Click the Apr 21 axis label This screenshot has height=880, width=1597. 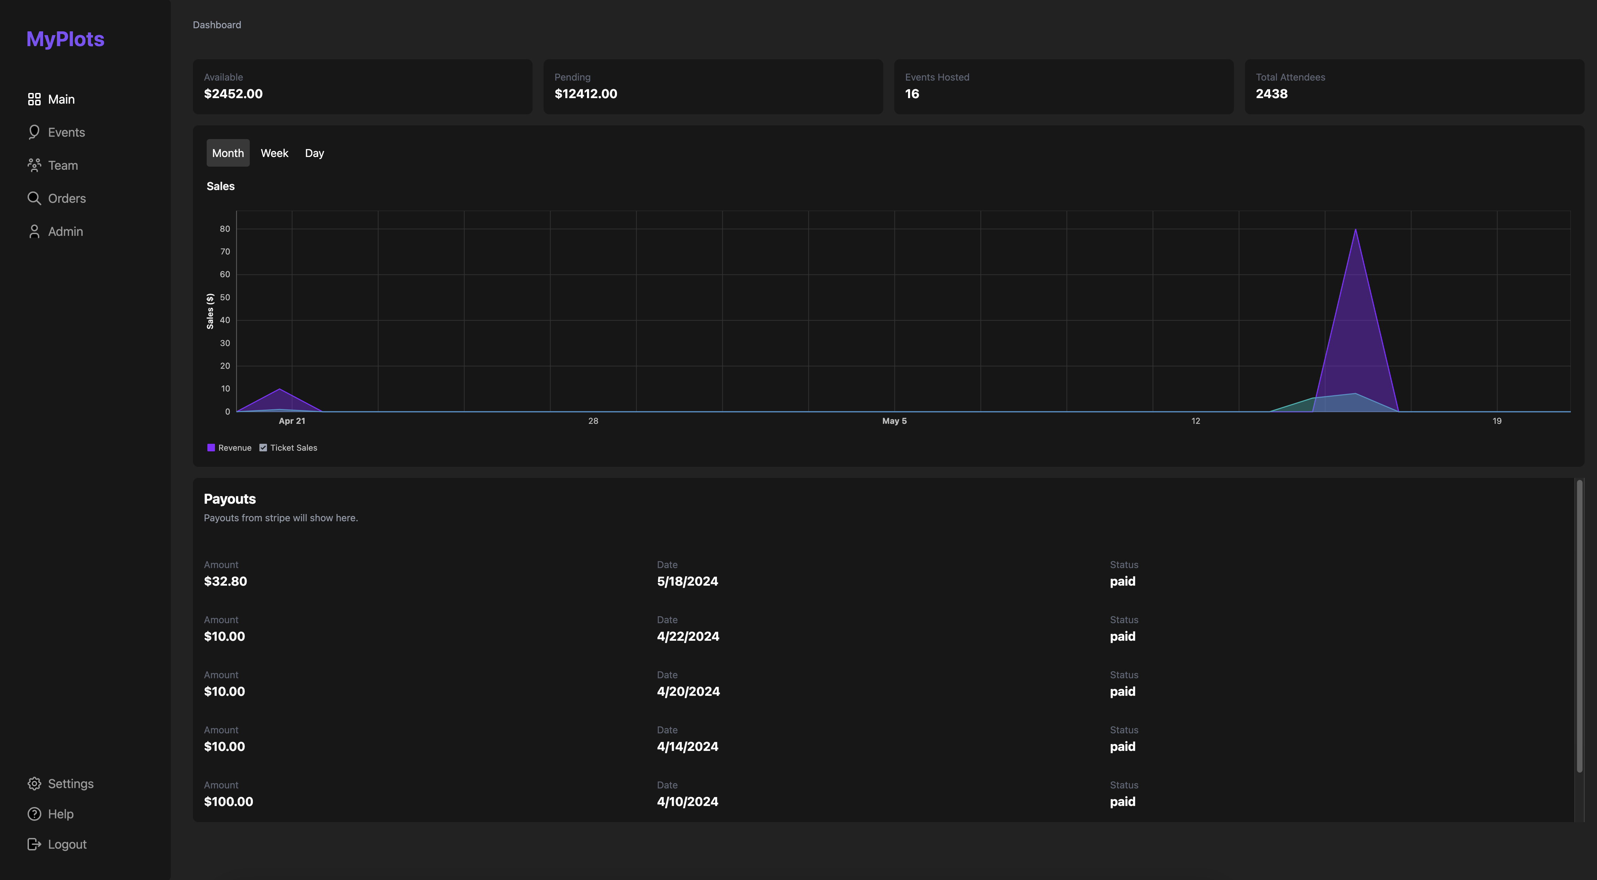(x=292, y=421)
